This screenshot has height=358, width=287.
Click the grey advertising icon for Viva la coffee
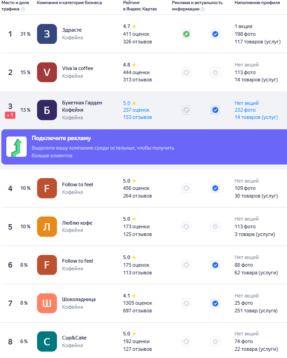pos(186,72)
